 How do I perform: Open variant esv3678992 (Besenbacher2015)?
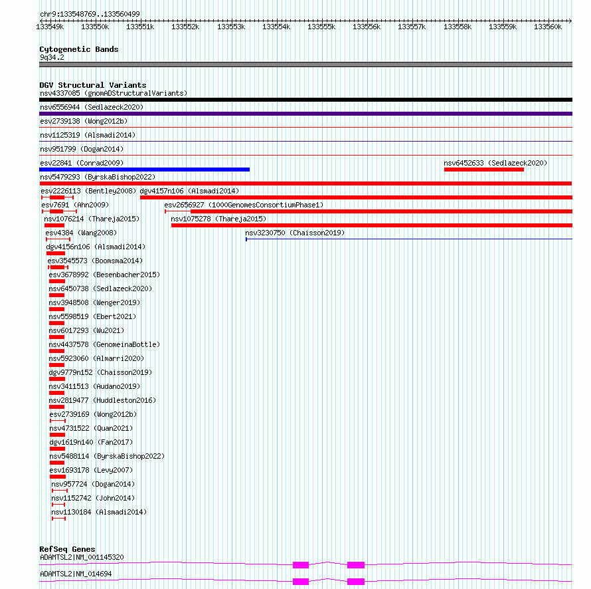click(x=104, y=275)
